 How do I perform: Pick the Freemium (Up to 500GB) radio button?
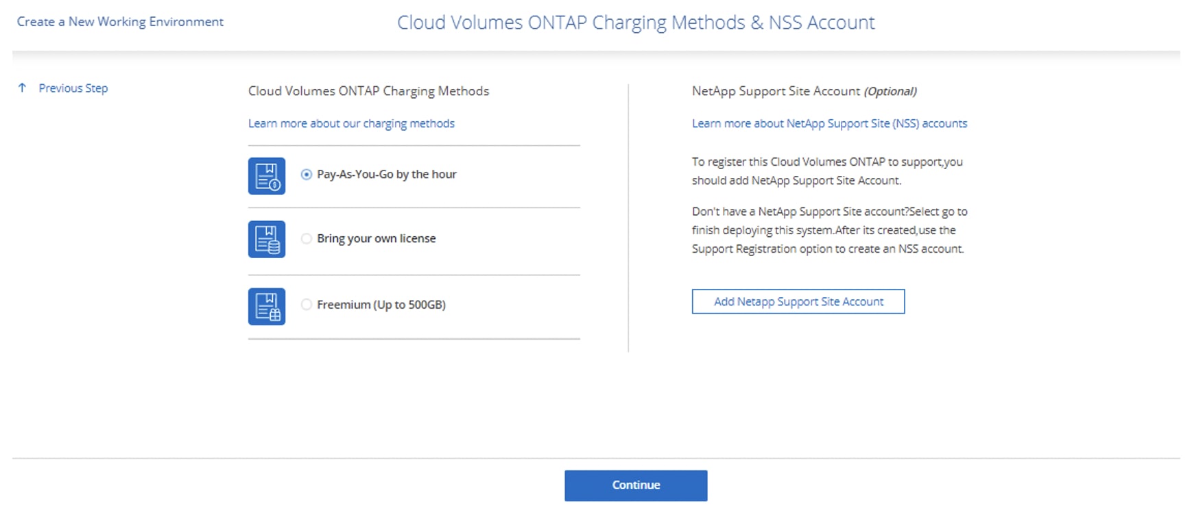tap(307, 305)
